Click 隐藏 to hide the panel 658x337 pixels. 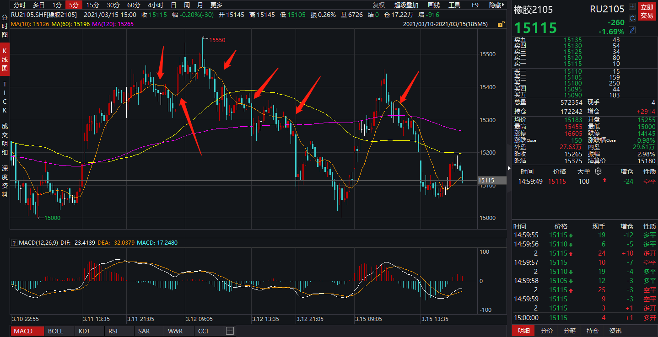[495, 5]
